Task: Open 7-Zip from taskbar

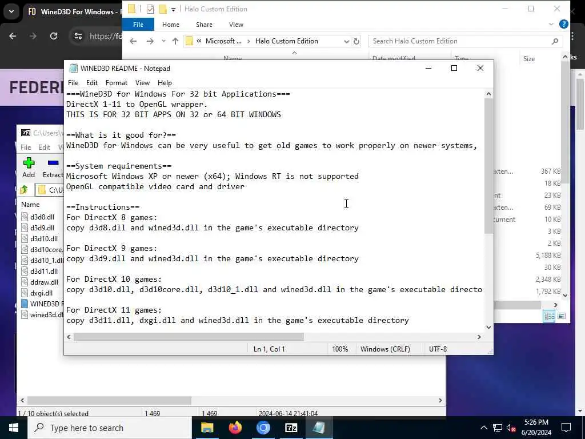Action: tap(291, 428)
